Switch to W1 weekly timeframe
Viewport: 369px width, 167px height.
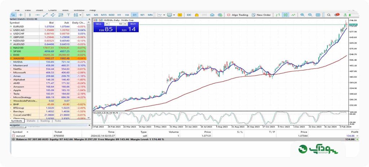(x=142, y=15)
